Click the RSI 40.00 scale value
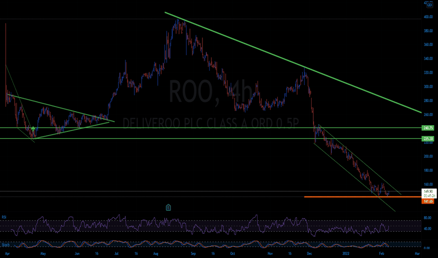Viewport: 438px width, 258px height. [427, 228]
